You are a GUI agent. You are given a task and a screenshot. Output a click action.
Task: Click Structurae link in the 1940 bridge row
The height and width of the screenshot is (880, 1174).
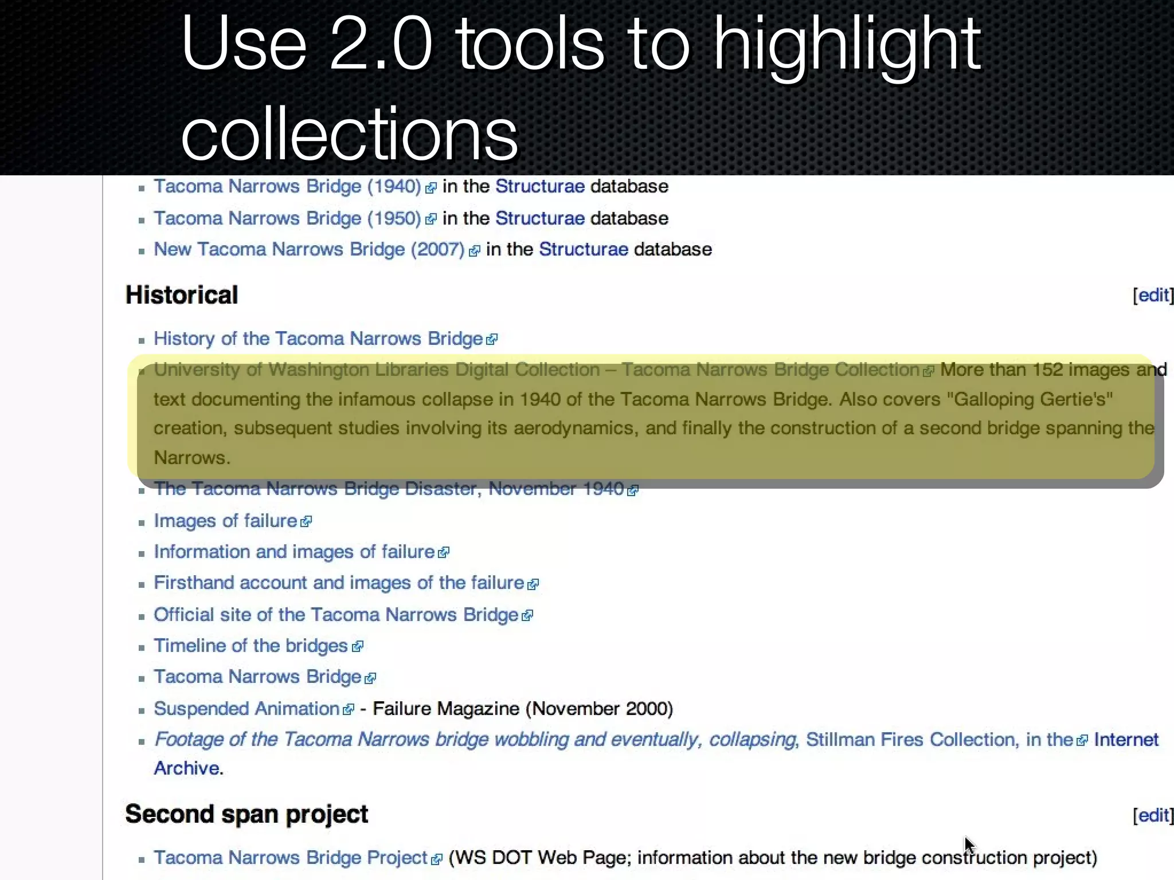[540, 187]
